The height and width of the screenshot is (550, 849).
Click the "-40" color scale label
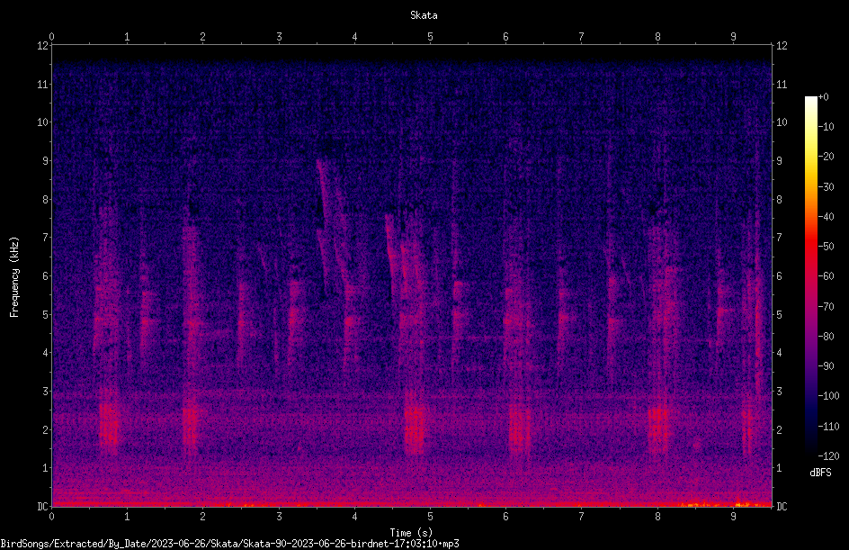pyautogui.click(x=826, y=217)
